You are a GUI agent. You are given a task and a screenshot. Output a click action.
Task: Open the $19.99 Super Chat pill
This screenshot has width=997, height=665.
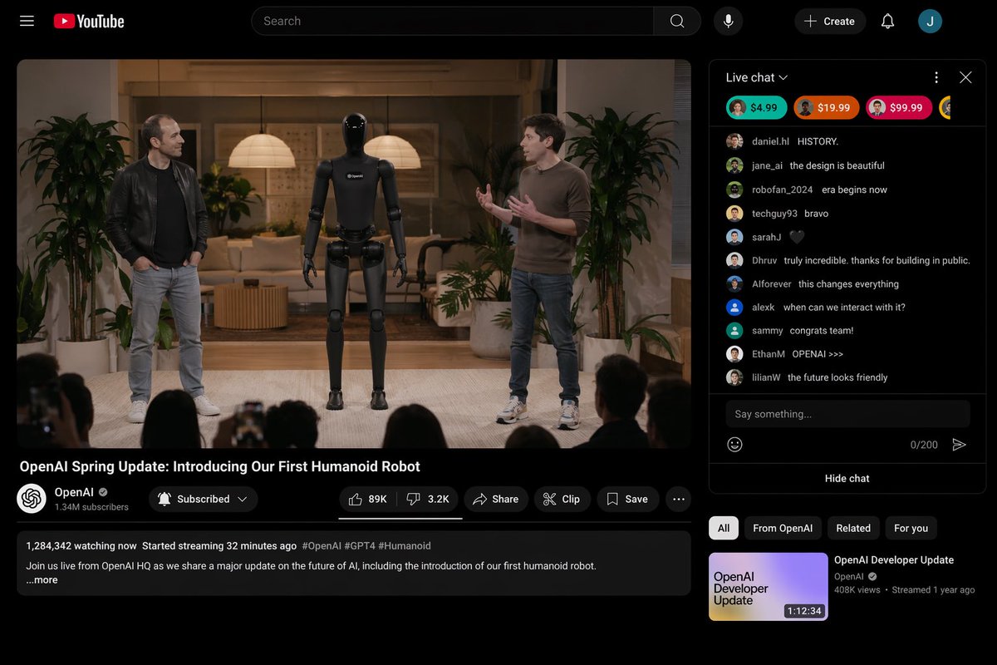pyautogui.click(x=827, y=107)
